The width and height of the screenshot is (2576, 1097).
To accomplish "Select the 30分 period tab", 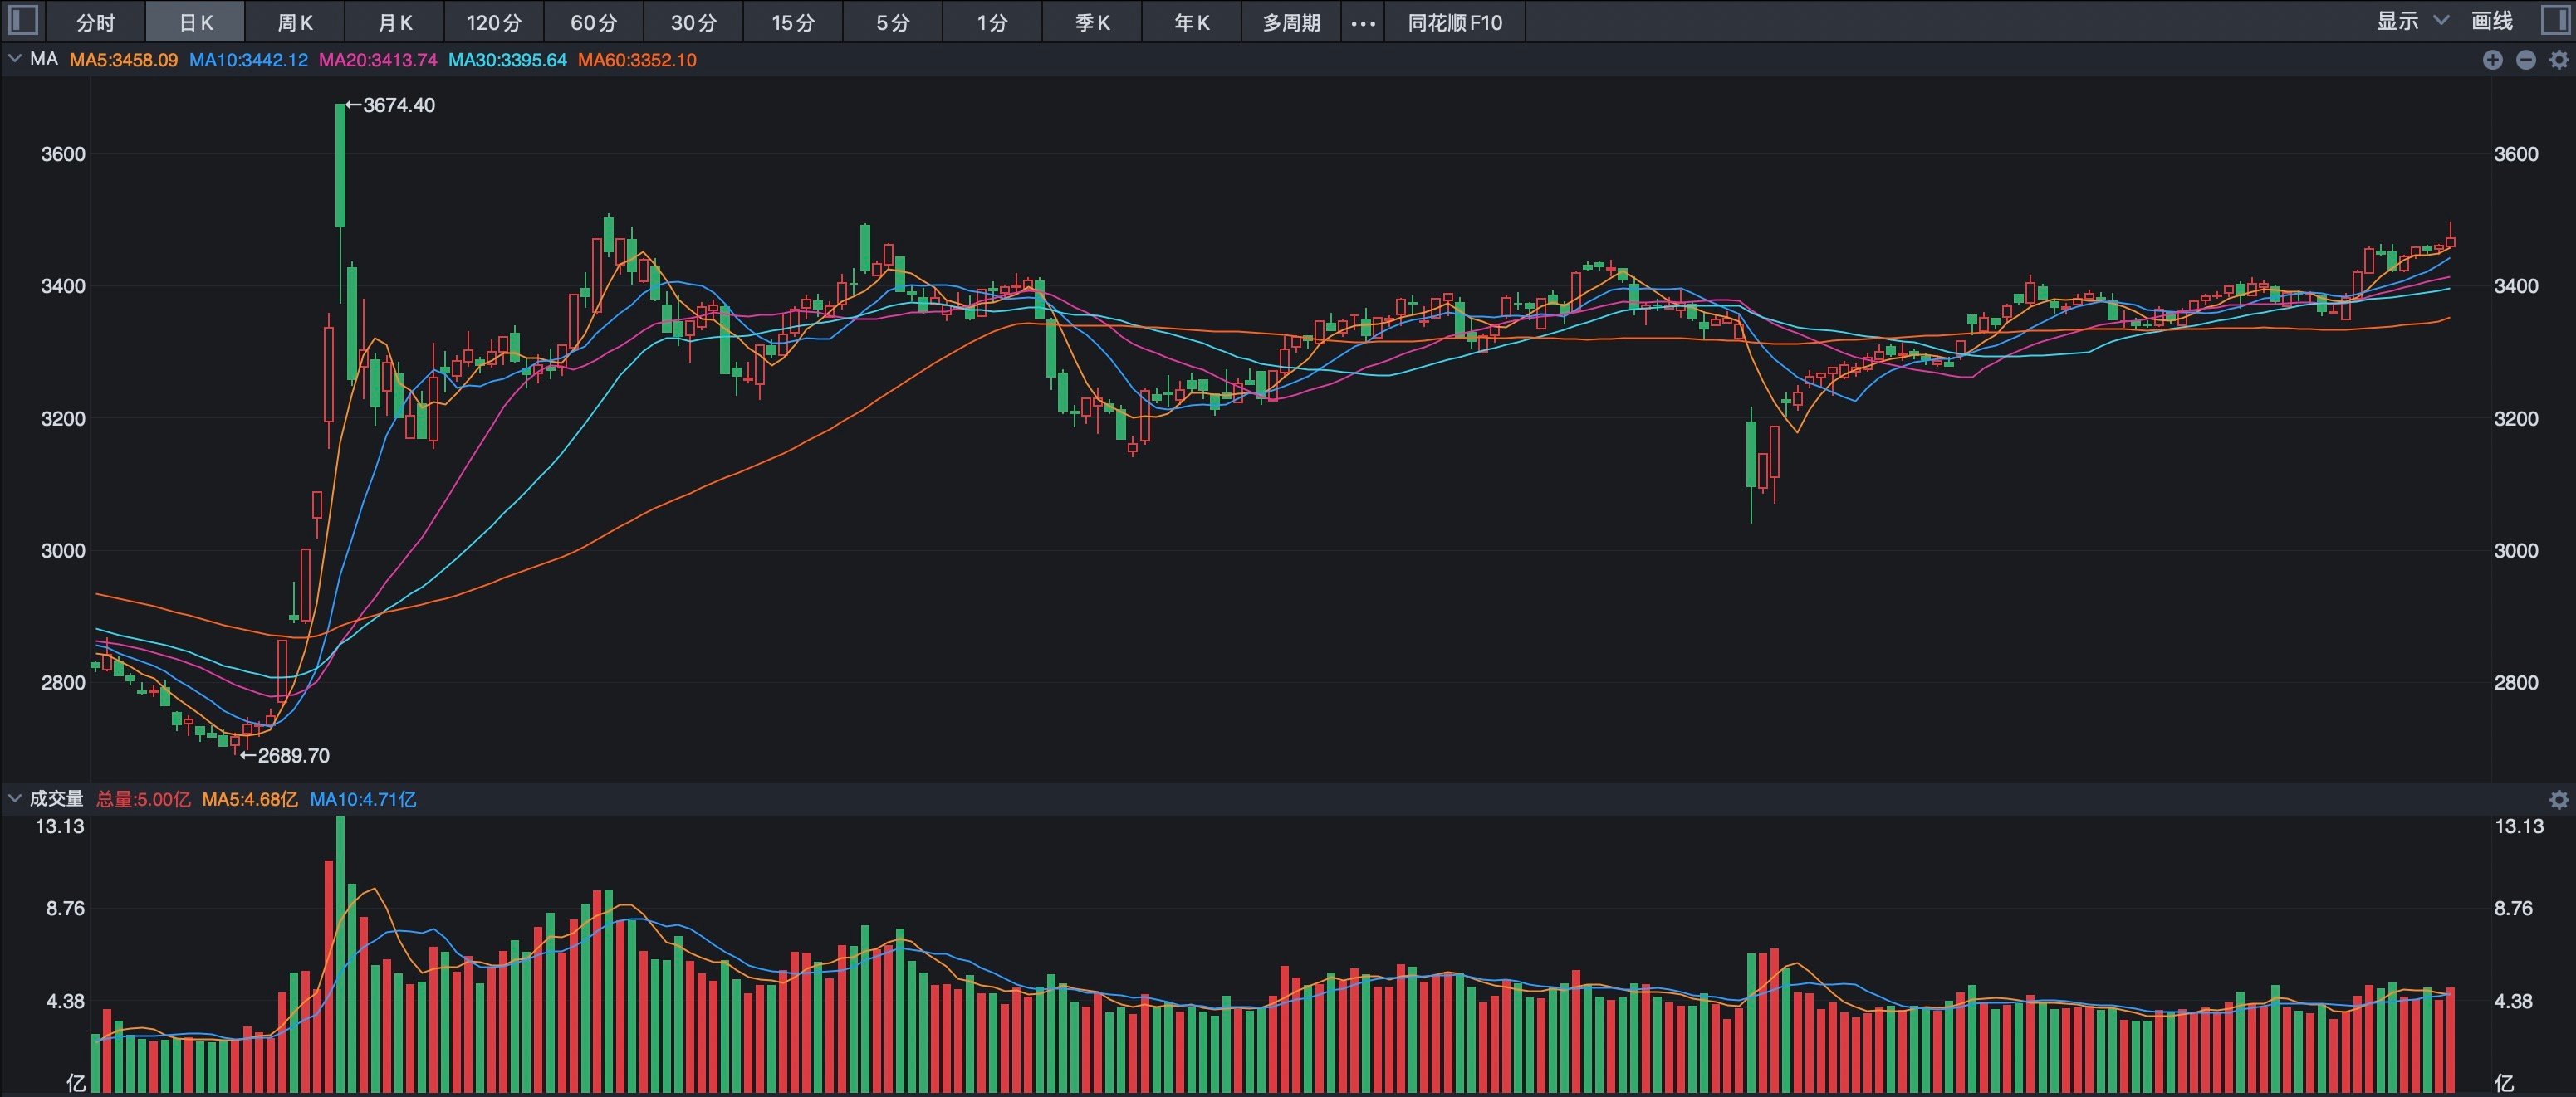I will click(693, 22).
